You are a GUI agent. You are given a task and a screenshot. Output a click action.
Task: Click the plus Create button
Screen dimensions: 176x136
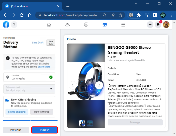coord(150,25)
